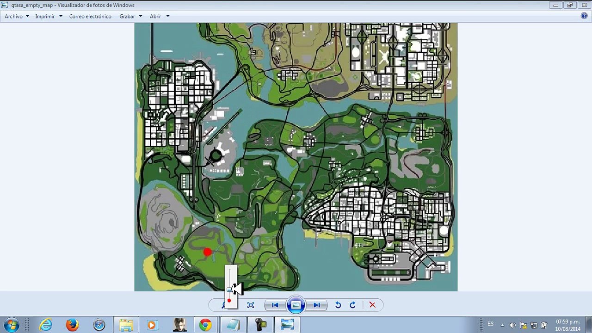Go to the next photo
The width and height of the screenshot is (592, 333).
(x=317, y=305)
